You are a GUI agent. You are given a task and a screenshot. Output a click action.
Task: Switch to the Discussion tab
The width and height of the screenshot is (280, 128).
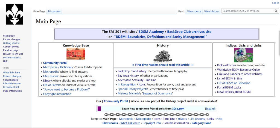(x=54, y=11)
